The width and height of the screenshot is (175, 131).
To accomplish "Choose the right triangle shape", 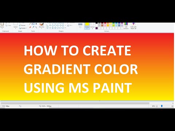I will click(x=47, y=25).
